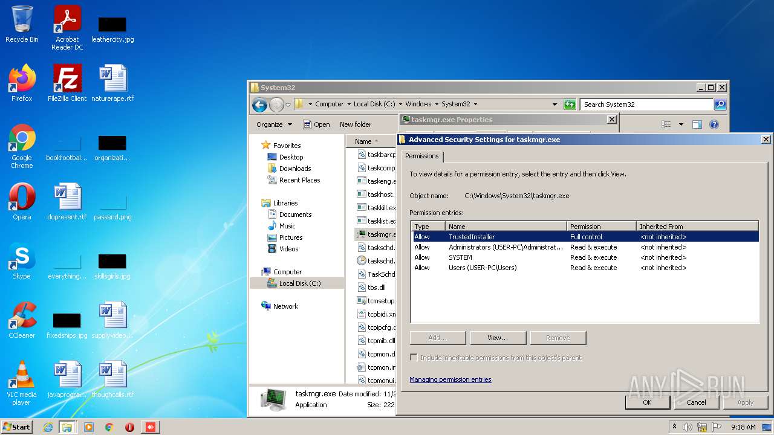
Task: Click the search magnifier icon in Explorer
Action: click(720, 105)
